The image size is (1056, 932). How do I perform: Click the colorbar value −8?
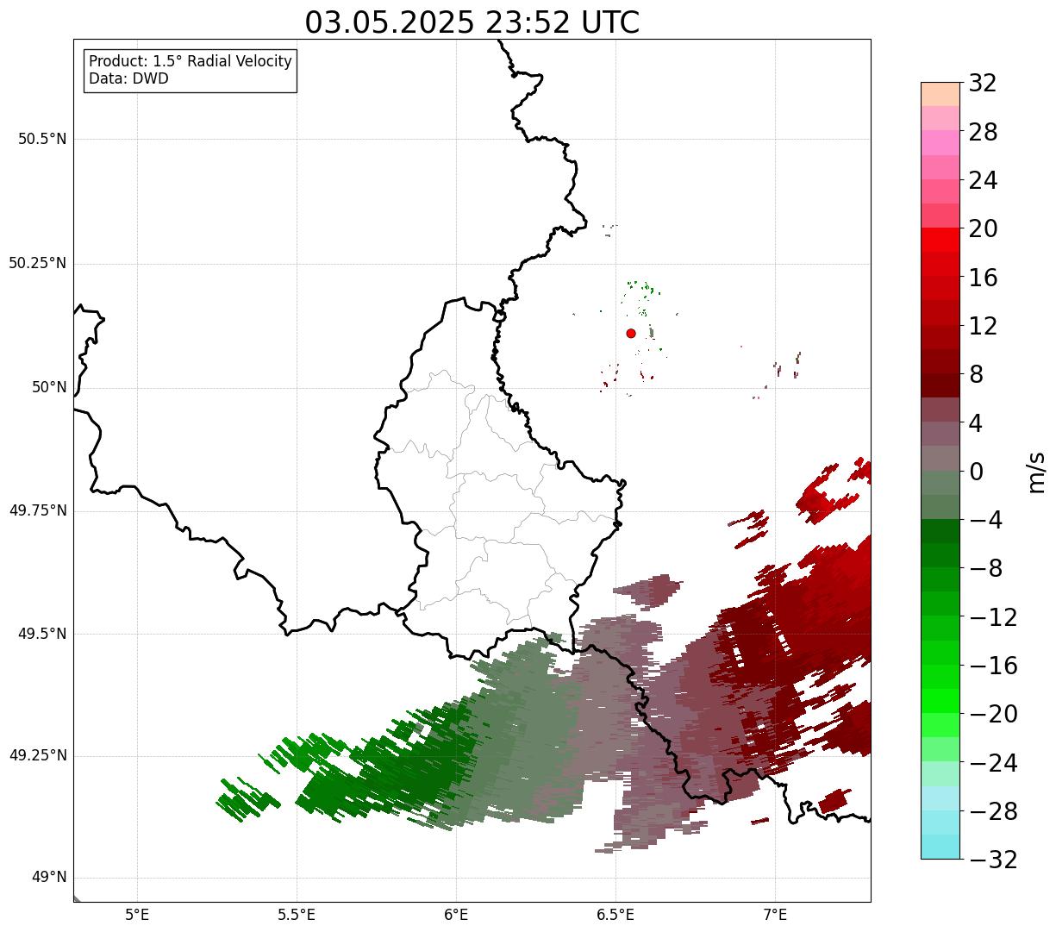(x=986, y=568)
